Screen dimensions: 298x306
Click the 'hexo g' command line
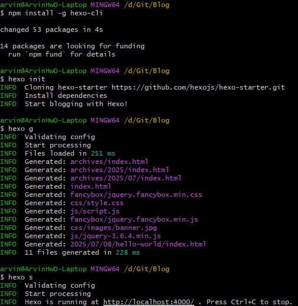(21, 129)
